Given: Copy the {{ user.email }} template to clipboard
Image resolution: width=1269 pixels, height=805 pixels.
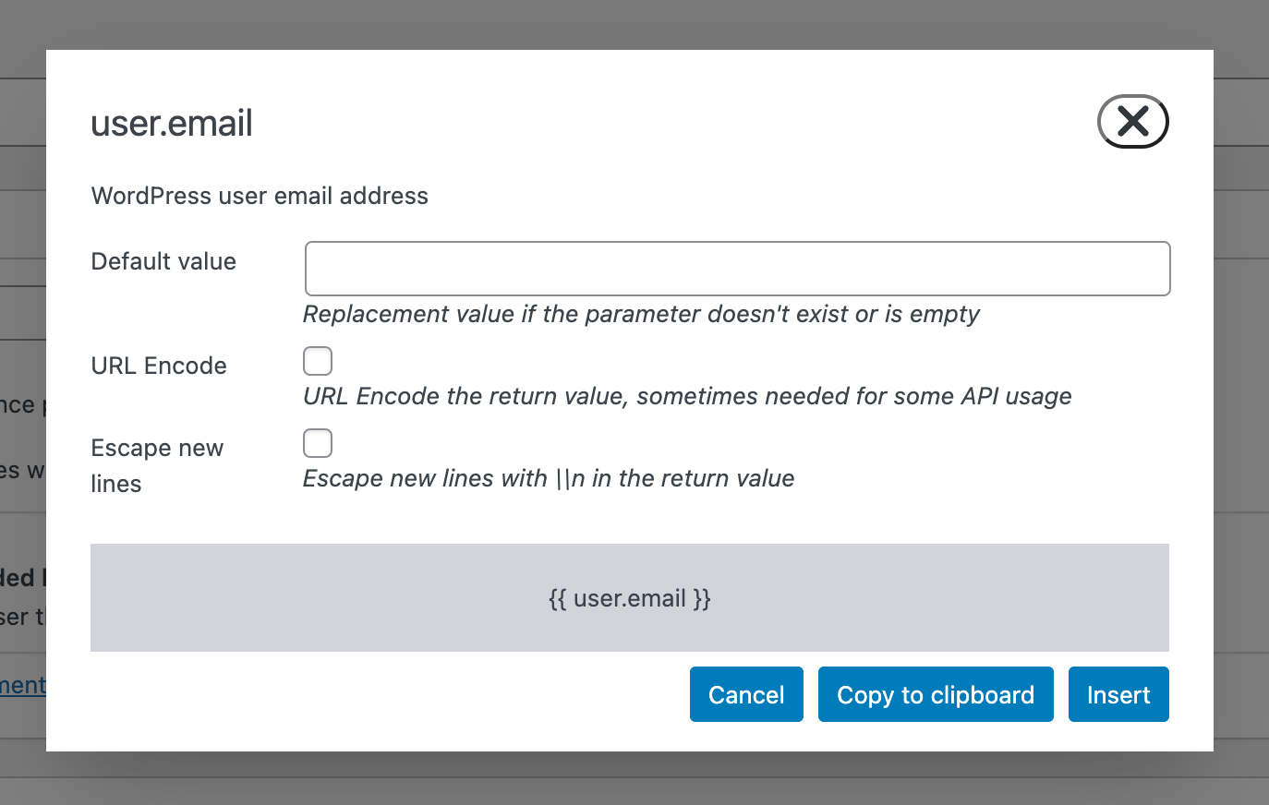Looking at the screenshot, I should (x=935, y=694).
